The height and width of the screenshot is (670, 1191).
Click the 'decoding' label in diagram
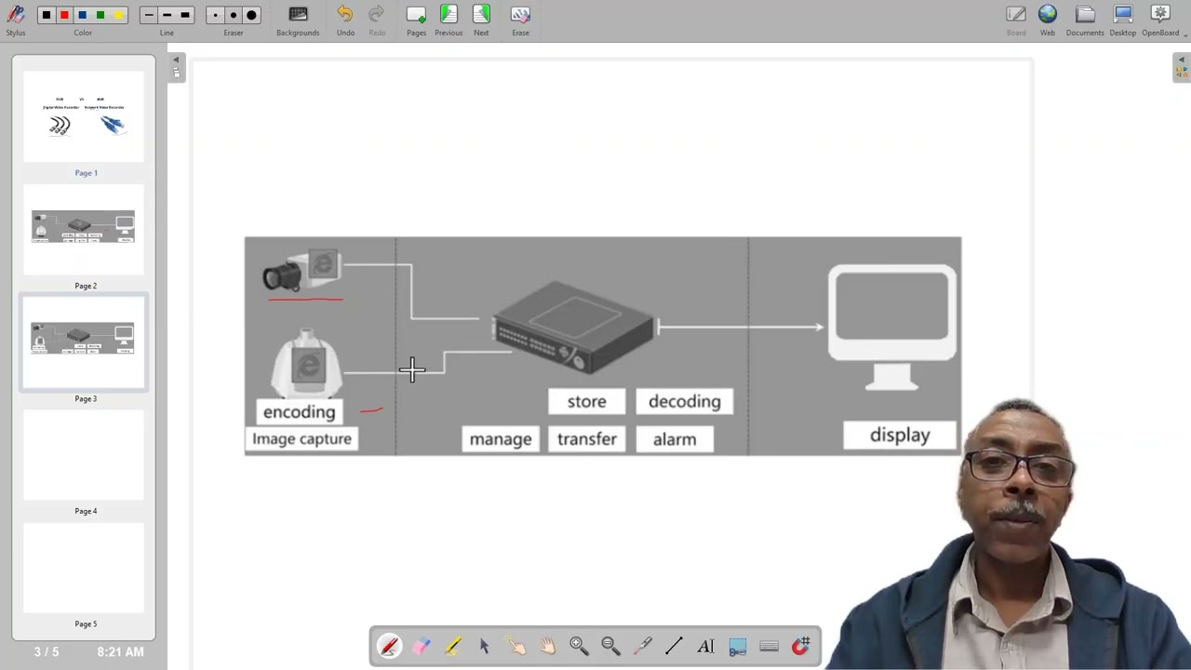pyautogui.click(x=684, y=401)
